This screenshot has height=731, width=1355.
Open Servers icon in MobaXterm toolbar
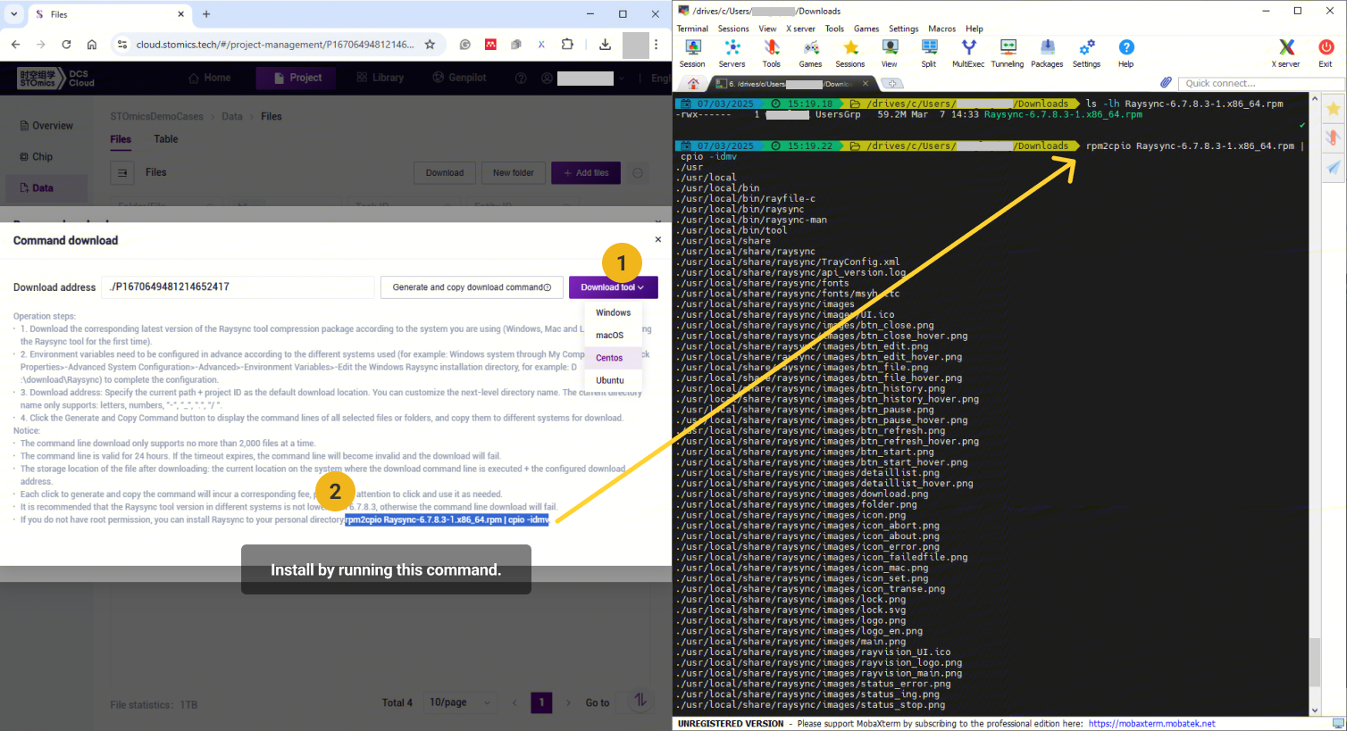click(x=732, y=53)
